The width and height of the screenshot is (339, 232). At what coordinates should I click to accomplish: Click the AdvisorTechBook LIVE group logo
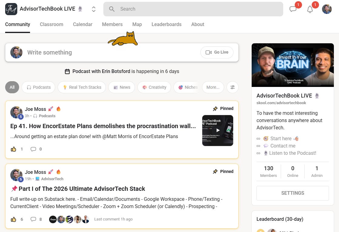11,9
